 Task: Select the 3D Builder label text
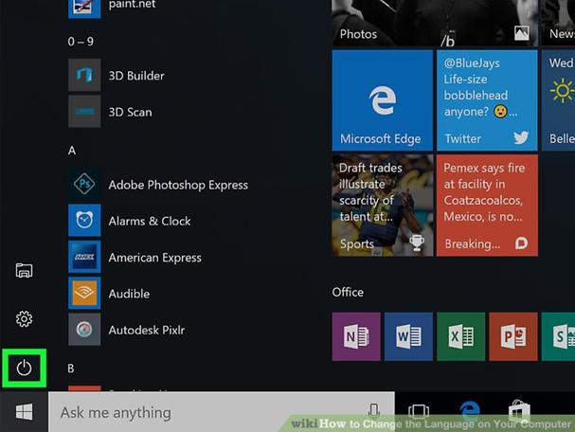pos(136,76)
